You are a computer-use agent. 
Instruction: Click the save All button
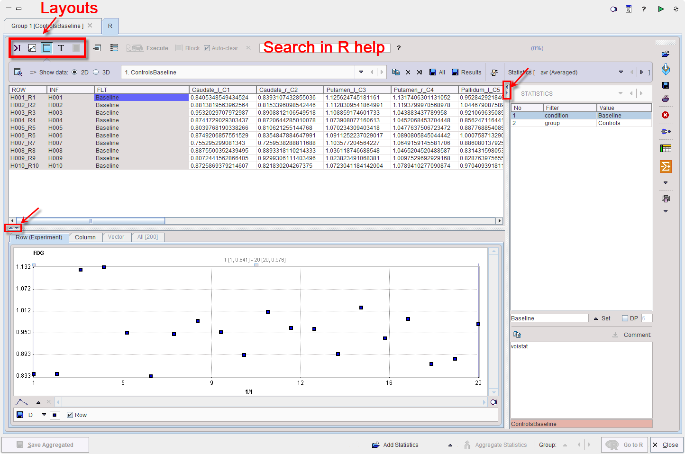pos(437,72)
